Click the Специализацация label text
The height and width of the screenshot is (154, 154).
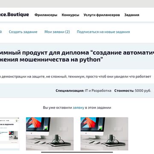[70, 91]
